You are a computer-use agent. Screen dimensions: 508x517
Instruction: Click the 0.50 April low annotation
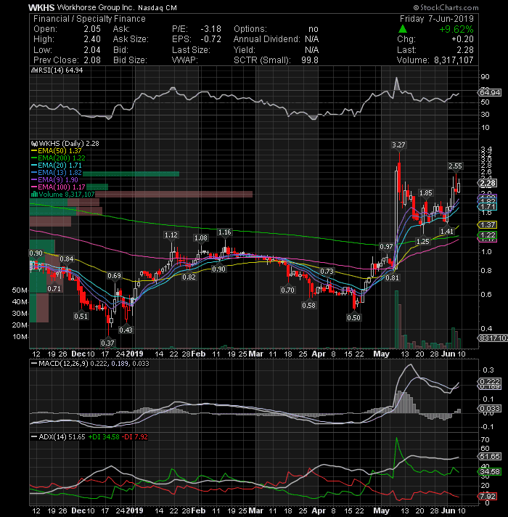pos(353,317)
